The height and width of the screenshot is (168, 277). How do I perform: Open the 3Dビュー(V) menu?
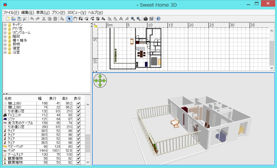pyautogui.click(x=77, y=12)
